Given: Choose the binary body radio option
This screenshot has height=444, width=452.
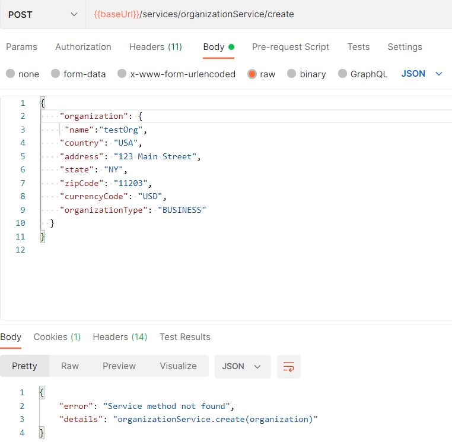Looking at the screenshot, I should tap(292, 74).
